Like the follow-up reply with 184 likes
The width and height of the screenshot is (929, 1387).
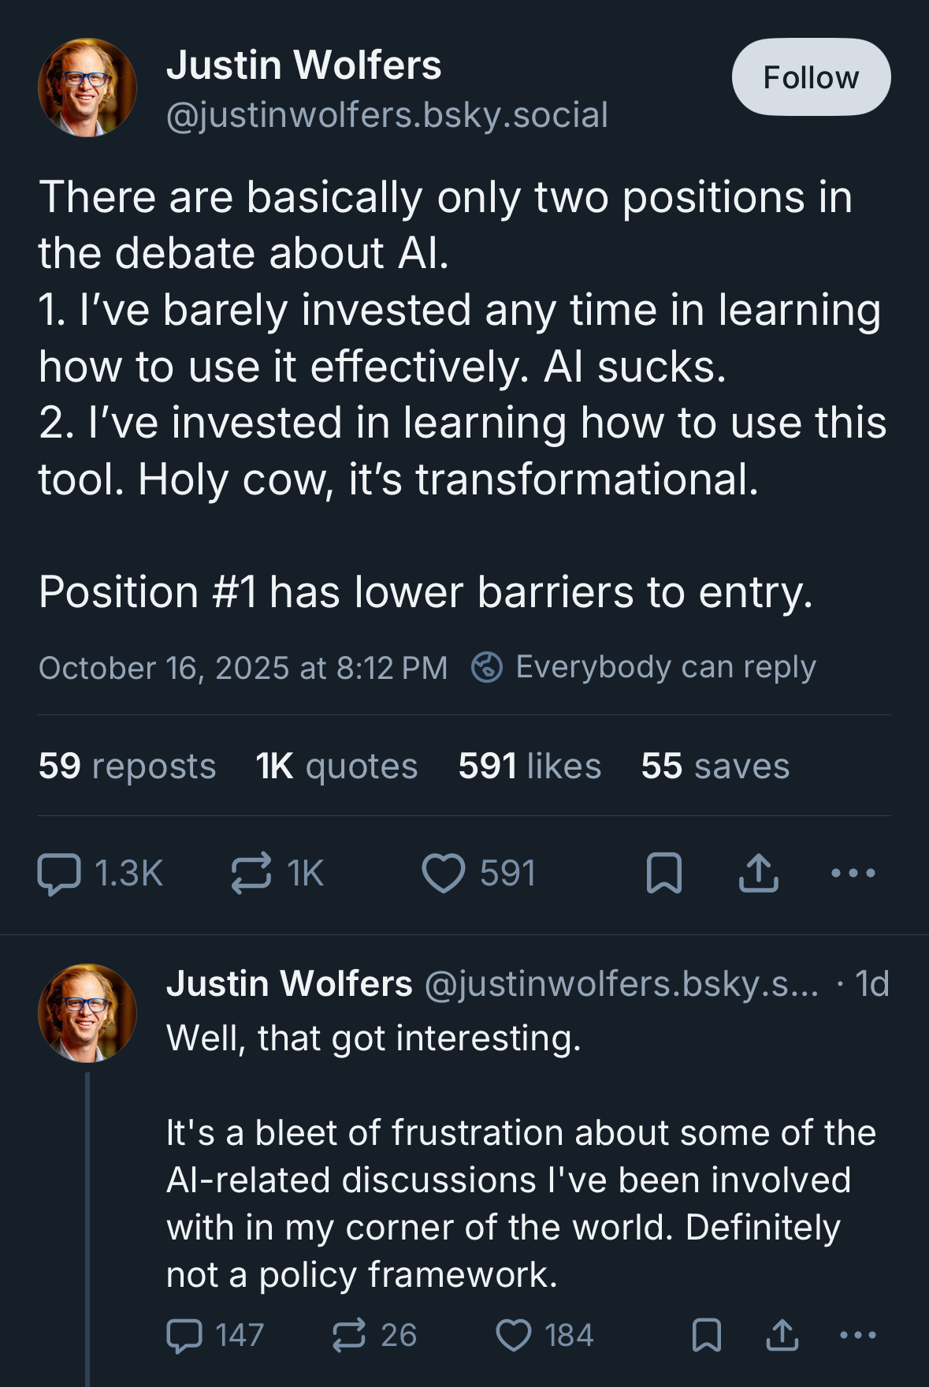click(514, 1335)
